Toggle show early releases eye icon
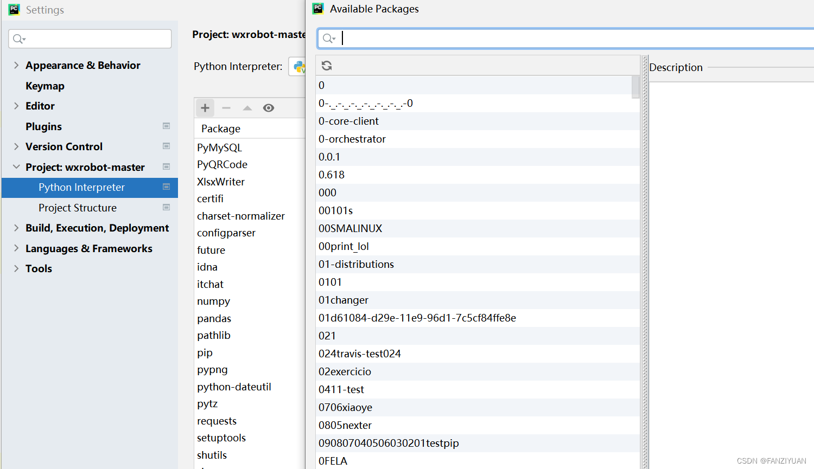Image resolution: width=814 pixels, height=469 pixels. (x=269, y=108)
